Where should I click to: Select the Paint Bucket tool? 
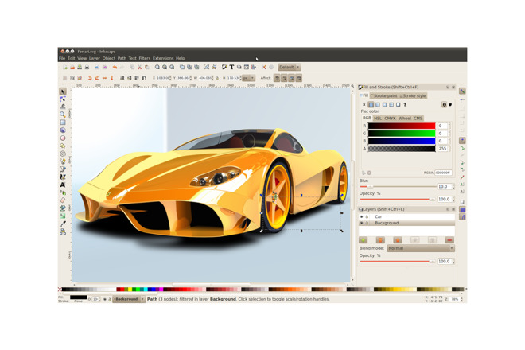tap(63, 208)
